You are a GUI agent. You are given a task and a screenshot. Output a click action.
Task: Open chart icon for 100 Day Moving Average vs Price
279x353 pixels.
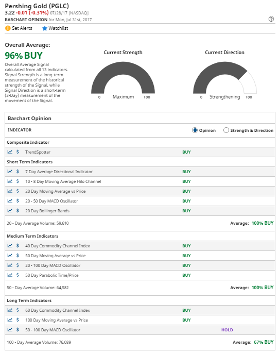pyautogui.click(x=10, y=320)
